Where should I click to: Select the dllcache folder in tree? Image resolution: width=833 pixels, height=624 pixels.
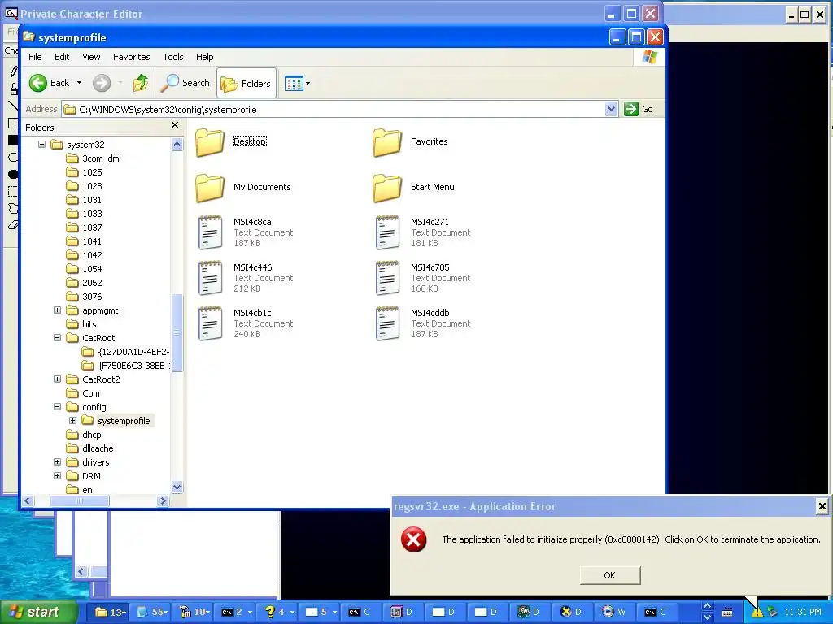tap(90, 448)
